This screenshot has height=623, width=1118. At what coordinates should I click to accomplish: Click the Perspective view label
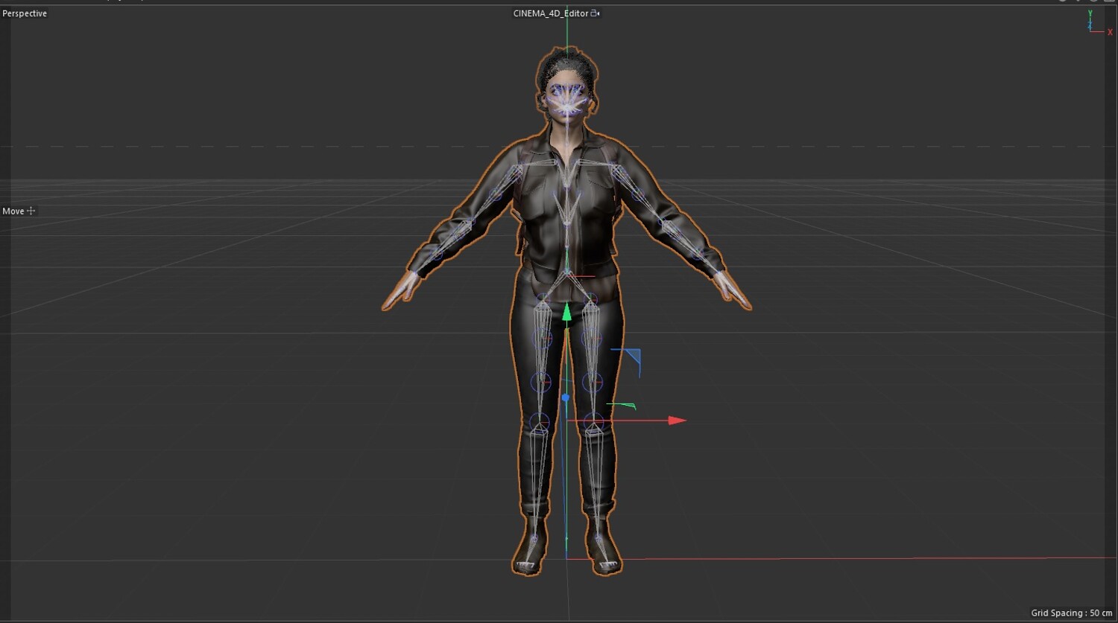[x=25, y=13]
